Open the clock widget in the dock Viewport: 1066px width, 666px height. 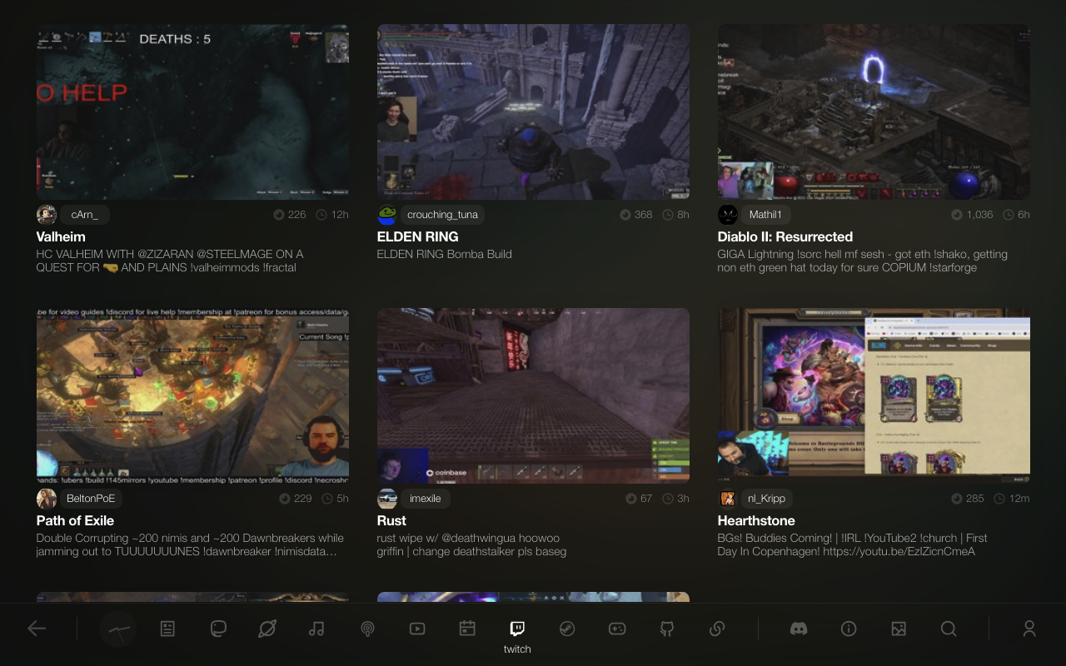coord(118,629)
